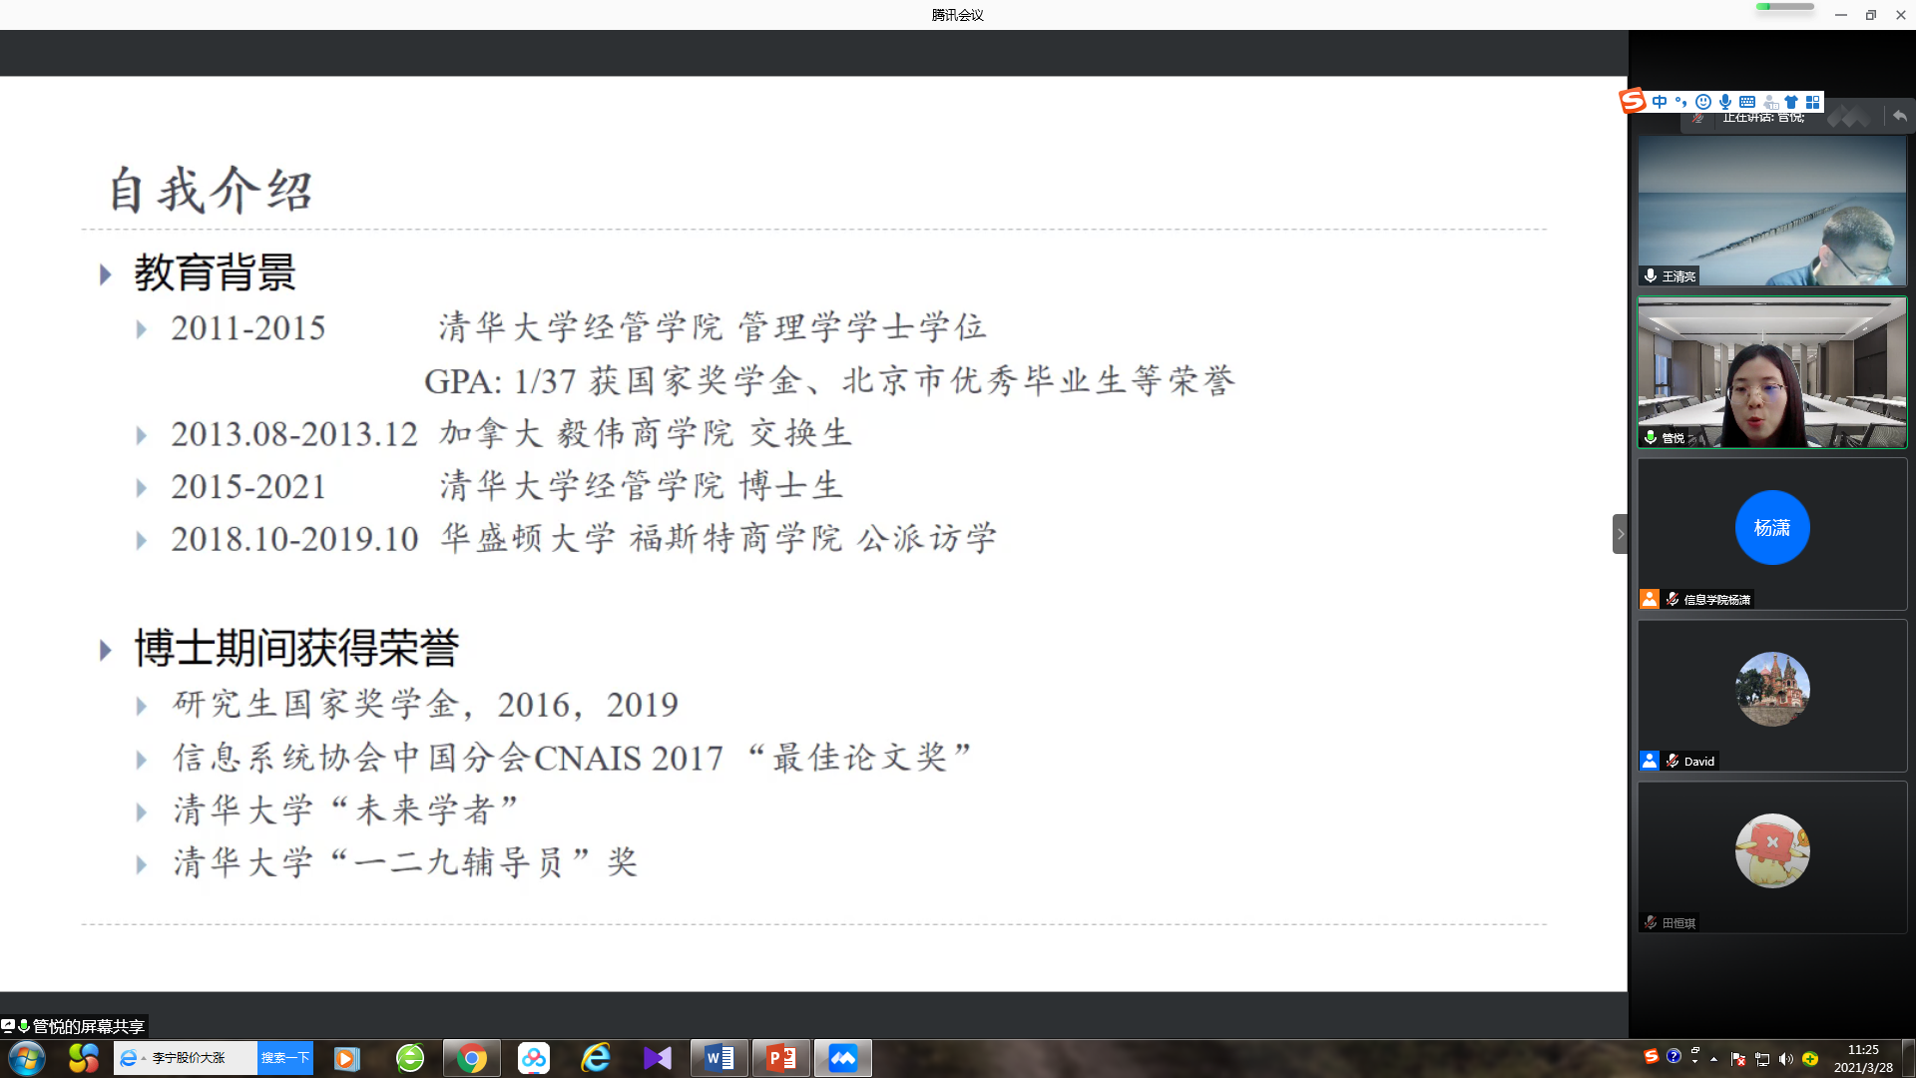
Task: Select 杨潇 participant avatar tile
Action: (x=1771, y=527)
